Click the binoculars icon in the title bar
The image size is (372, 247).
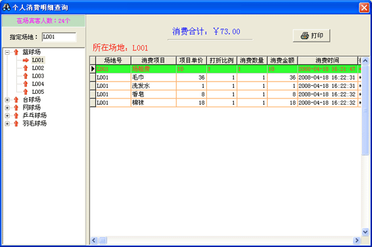point(6,7)
